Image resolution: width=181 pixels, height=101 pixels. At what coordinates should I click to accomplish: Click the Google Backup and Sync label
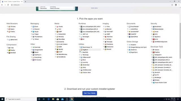coord(139,47)
